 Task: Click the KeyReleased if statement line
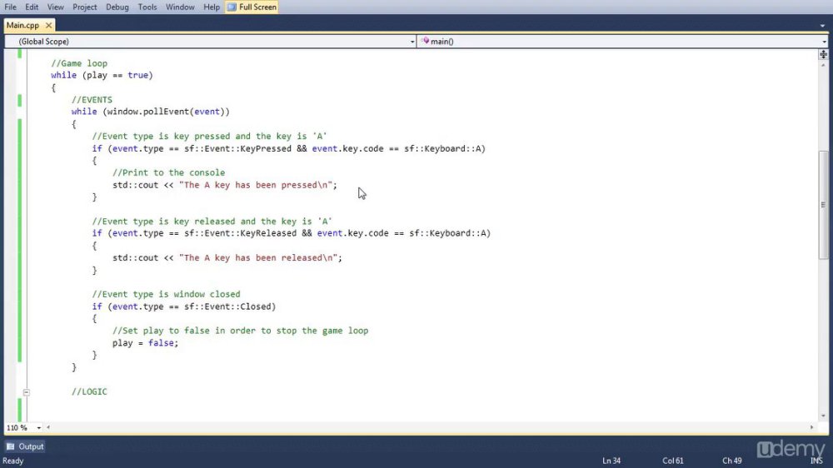tap(291, 233)
